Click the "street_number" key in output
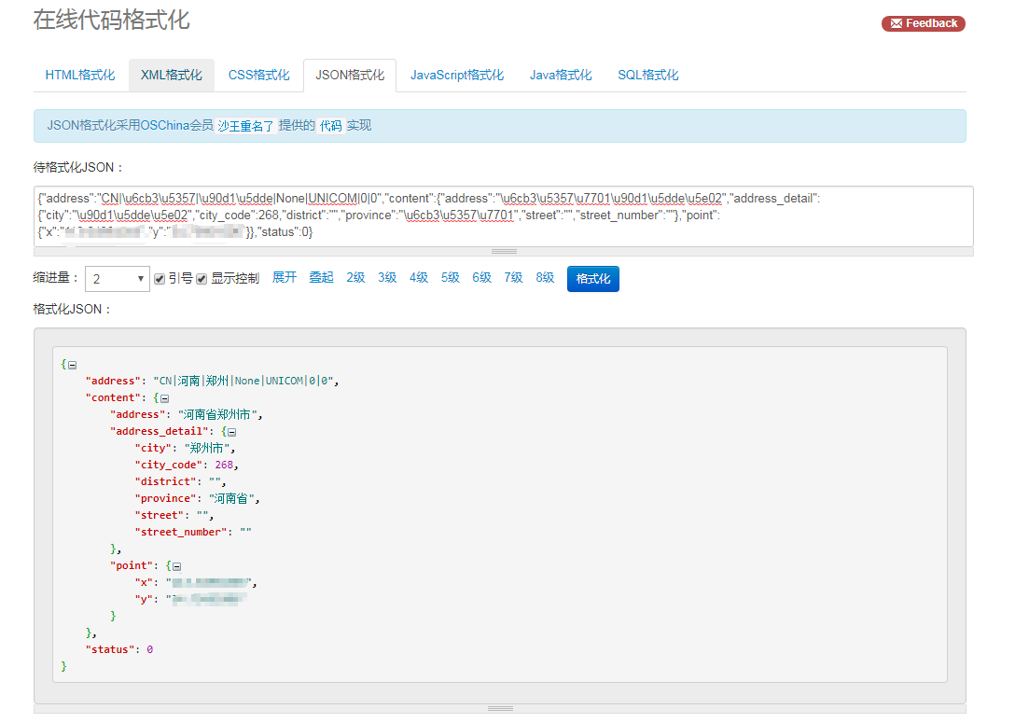This screenshot has height=723, width=1015. click(x=181, y=532)
